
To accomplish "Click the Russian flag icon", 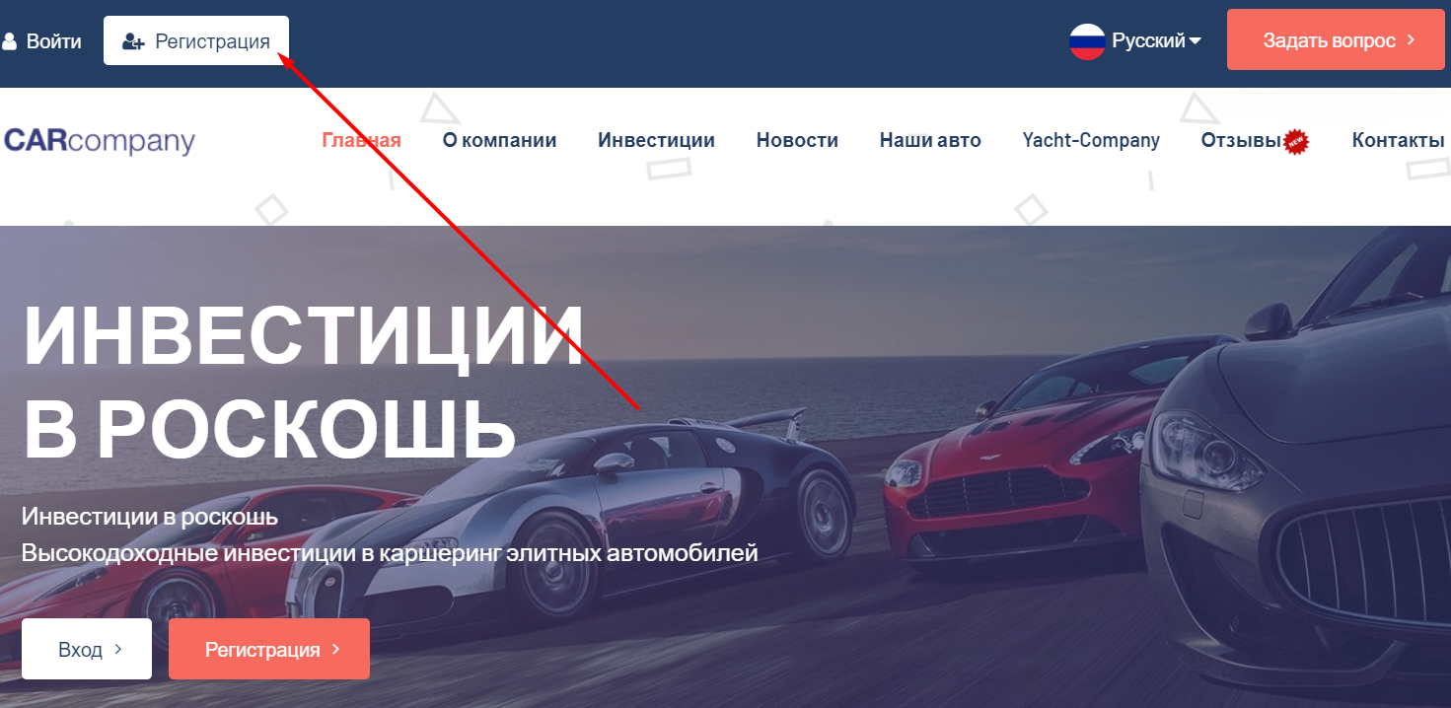I will coord(1087,41).
